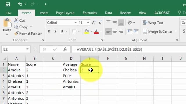186x104 pixels.
Task: Toggle Bold formatting
Action: coord(49,31)
